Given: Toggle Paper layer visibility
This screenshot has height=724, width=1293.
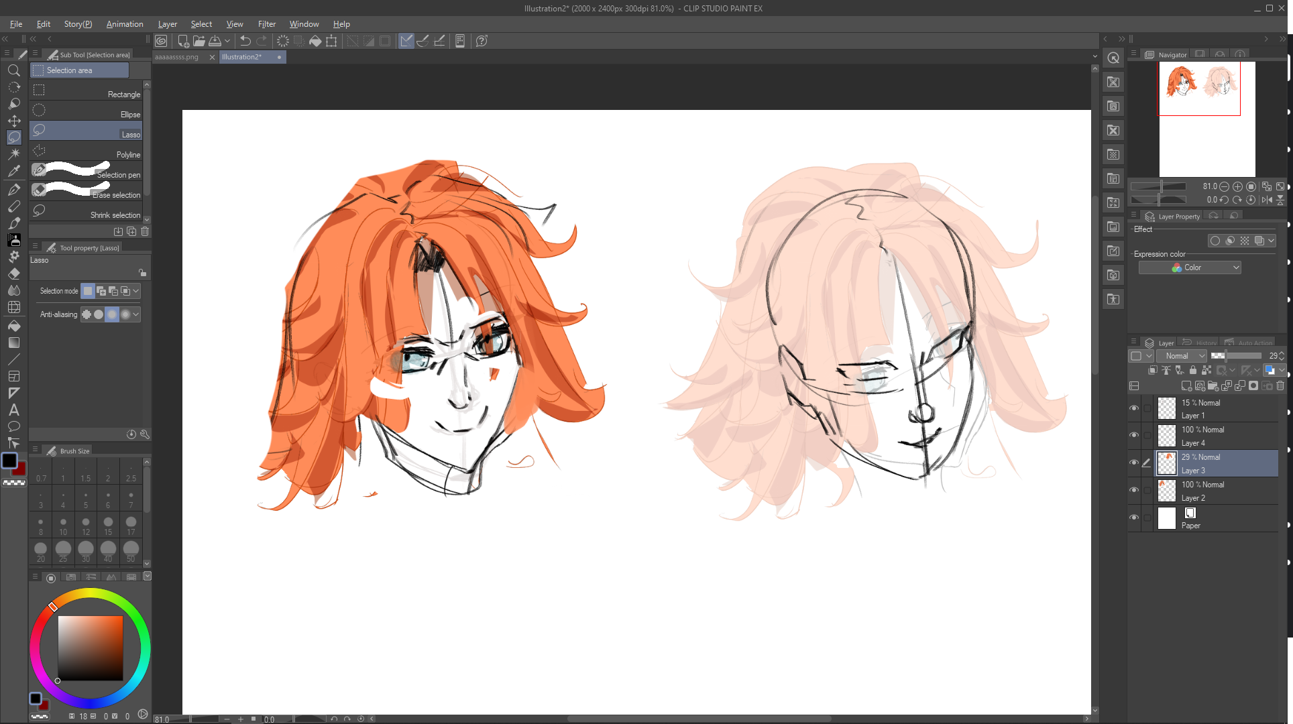Looking at the screenshot, I should coord(1134,518).
